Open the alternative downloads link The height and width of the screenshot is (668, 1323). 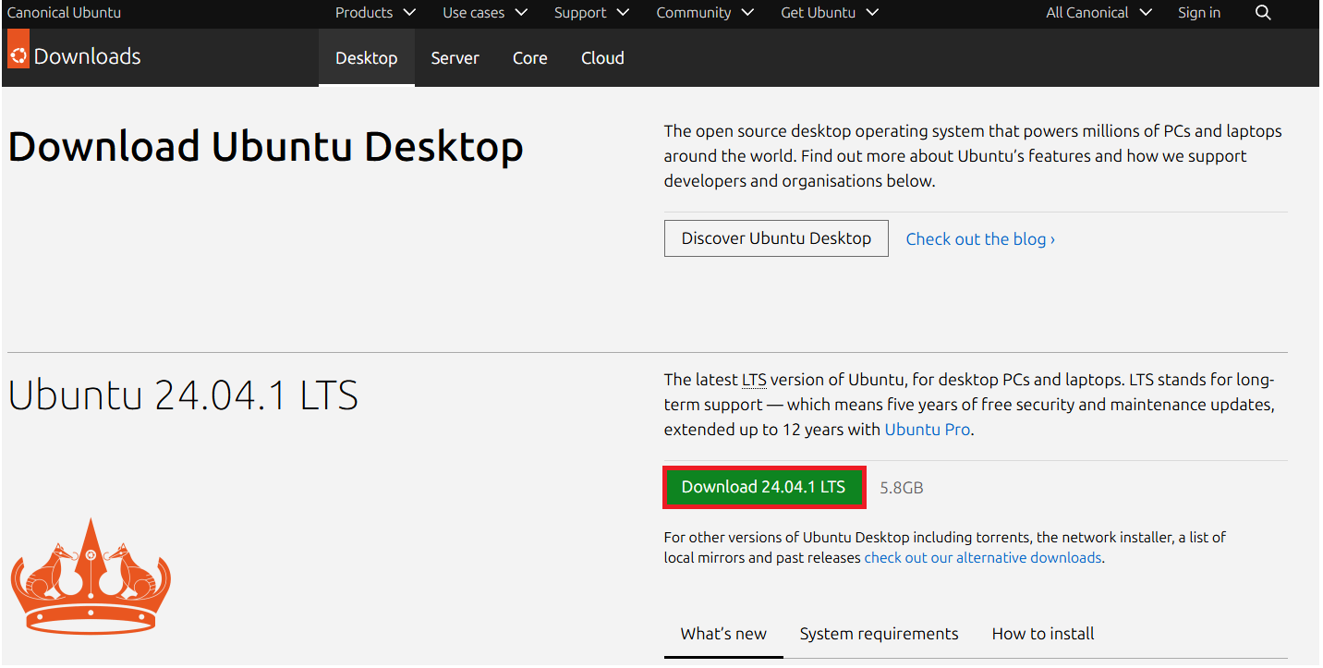coord(983,558)
